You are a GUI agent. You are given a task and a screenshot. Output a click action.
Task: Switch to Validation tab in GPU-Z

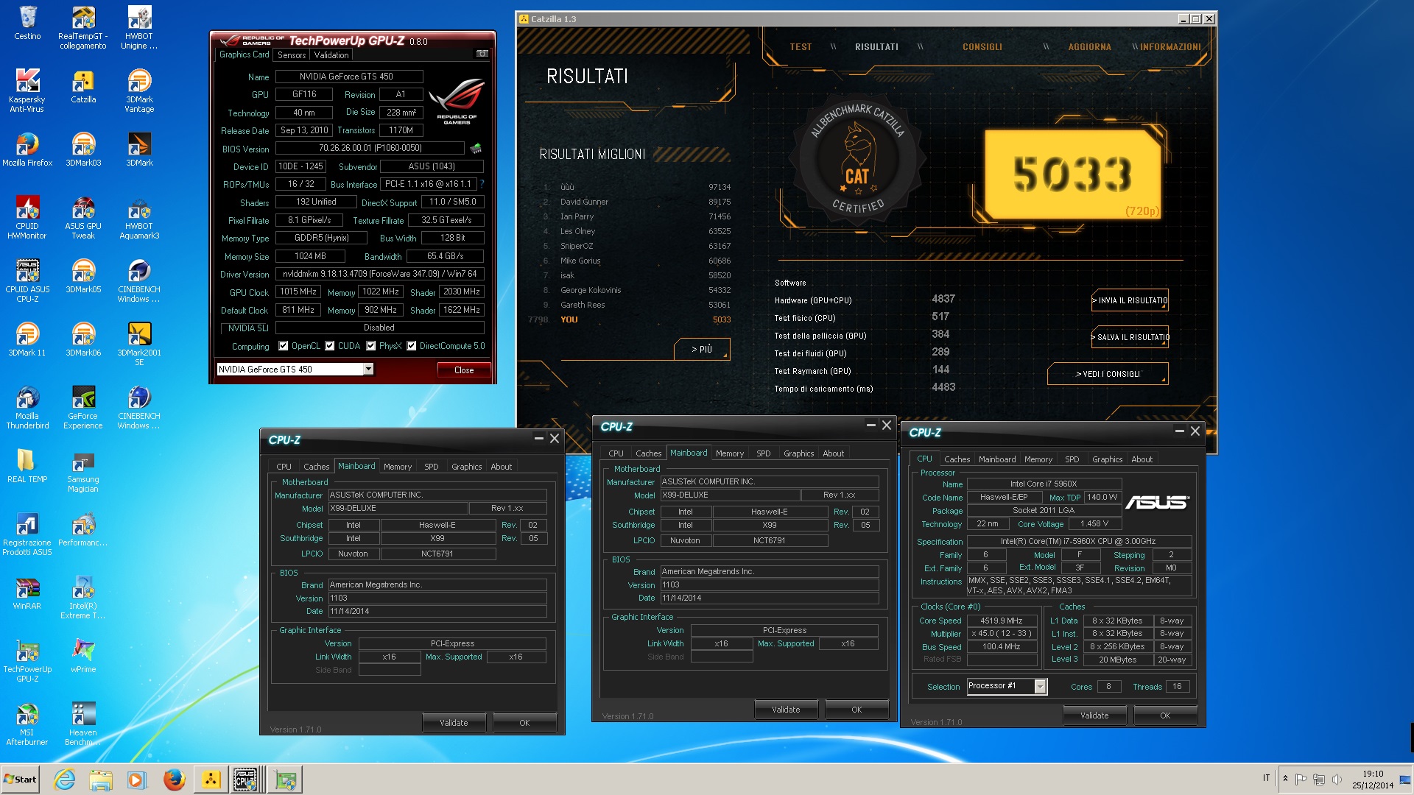[x=331, y=55]
